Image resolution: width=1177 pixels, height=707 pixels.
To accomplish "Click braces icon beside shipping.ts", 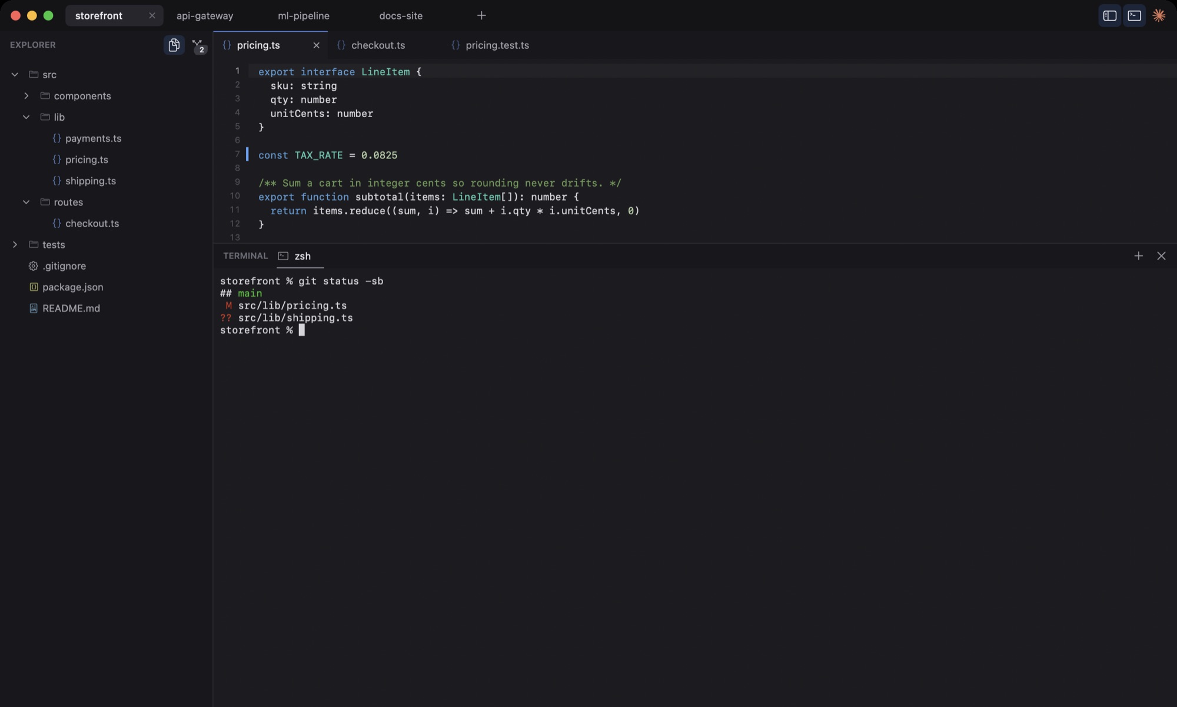I will pyautogui.click(x=56, y=181).
